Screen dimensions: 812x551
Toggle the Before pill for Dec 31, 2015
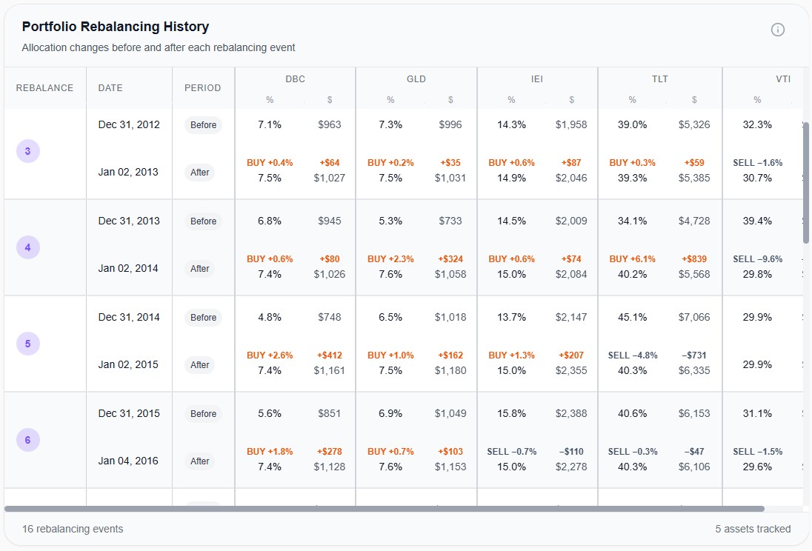pyautogui.click(x=203, y=414)
